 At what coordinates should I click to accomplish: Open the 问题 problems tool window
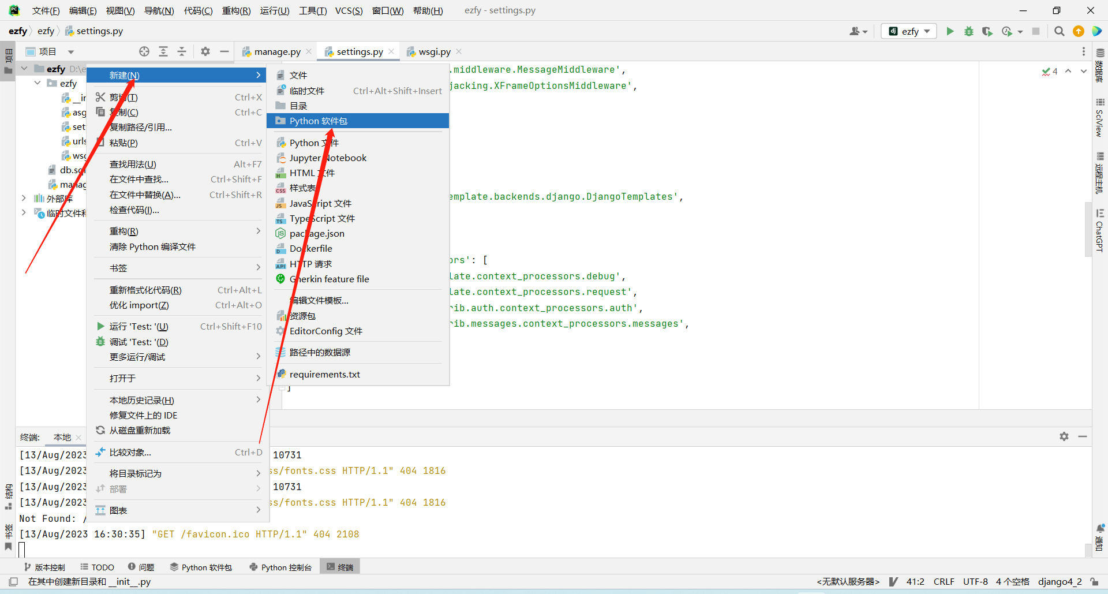point(141,567)
